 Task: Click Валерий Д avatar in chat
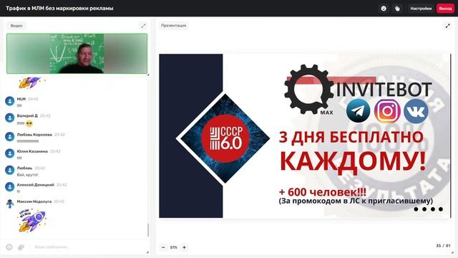click(x=9, y=118)
